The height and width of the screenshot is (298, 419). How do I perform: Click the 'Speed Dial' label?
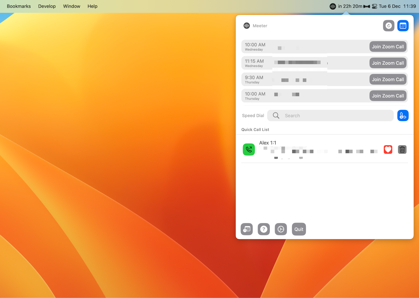tap(253, 116)
